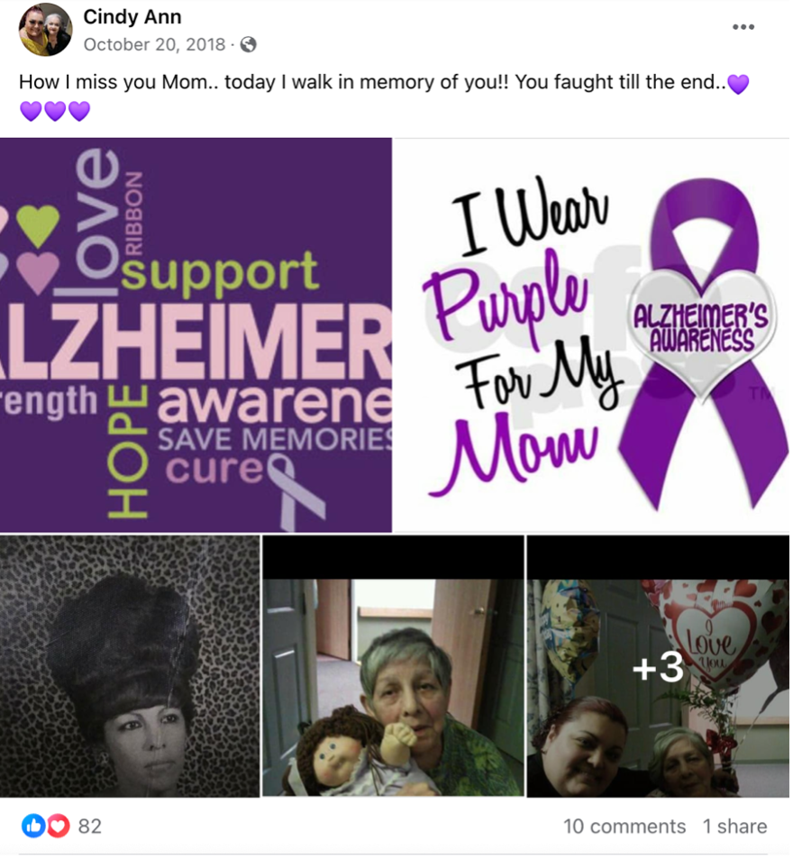Open Cindy Ann's profile name link
793x859 pixels.
132,17
